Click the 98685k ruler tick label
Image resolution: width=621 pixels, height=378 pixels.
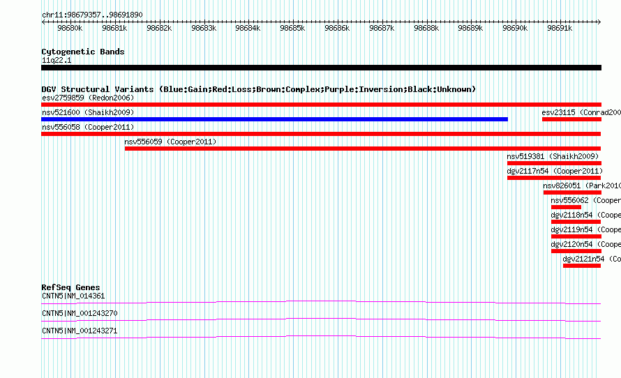point(292,28)
